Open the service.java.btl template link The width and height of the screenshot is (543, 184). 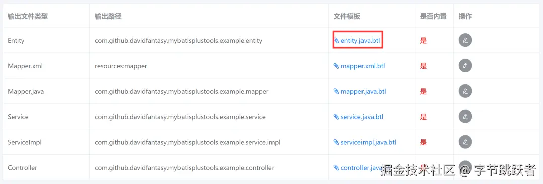[x=362, y=117]
